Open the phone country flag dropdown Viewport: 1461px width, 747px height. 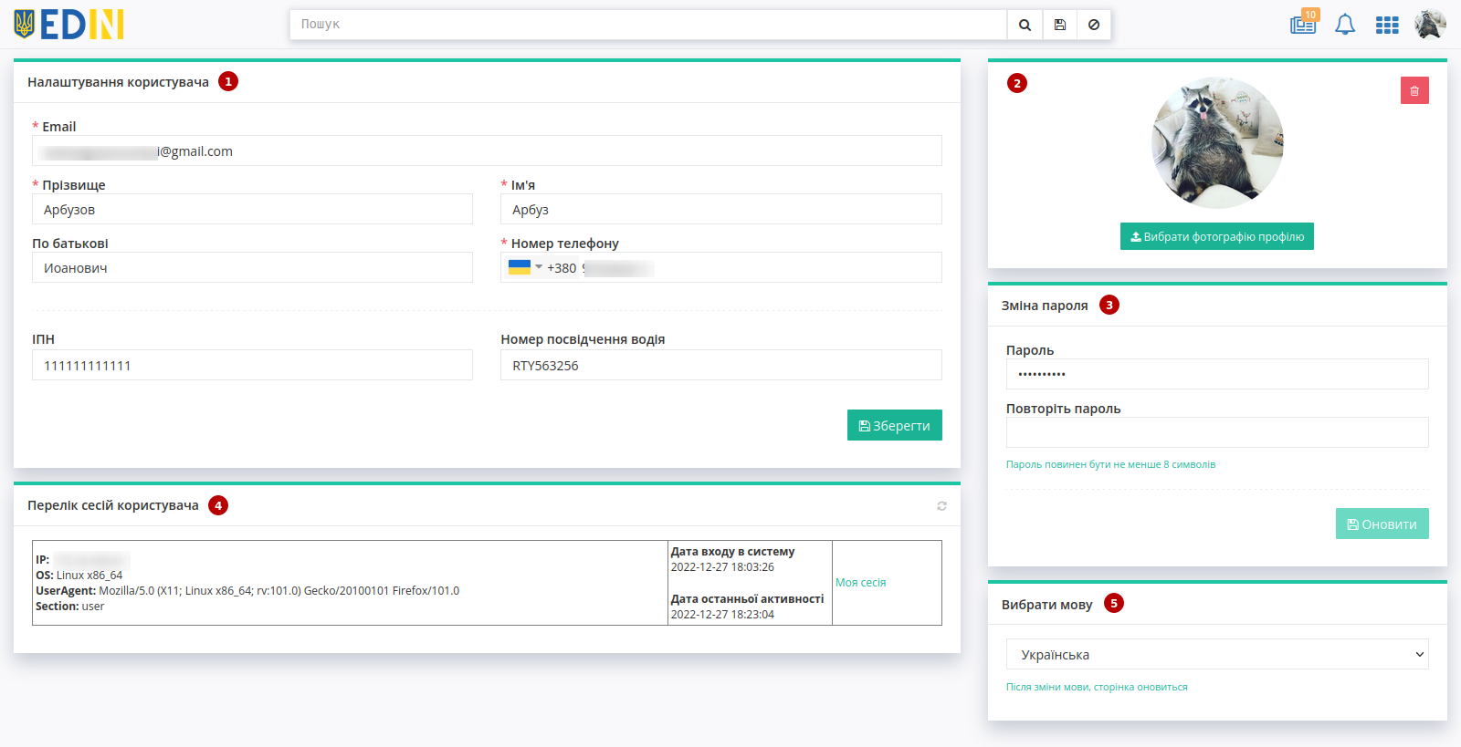[525, 267]
